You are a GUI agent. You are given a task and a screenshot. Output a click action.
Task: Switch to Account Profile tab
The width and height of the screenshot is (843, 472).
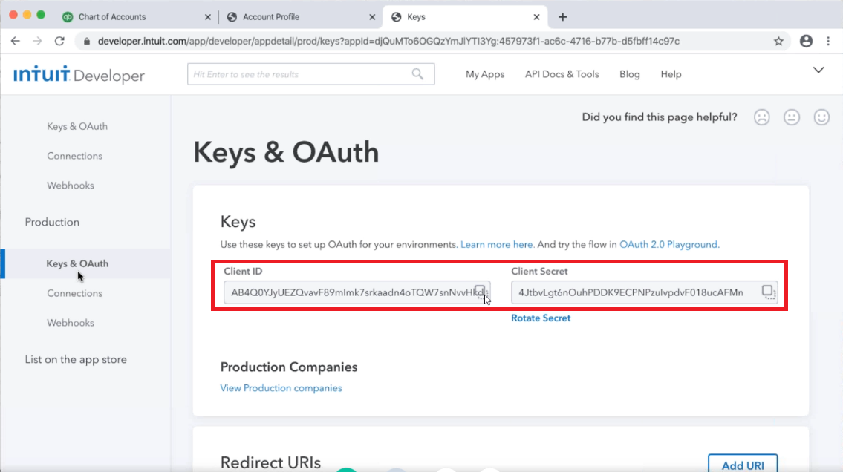[300, 17]
